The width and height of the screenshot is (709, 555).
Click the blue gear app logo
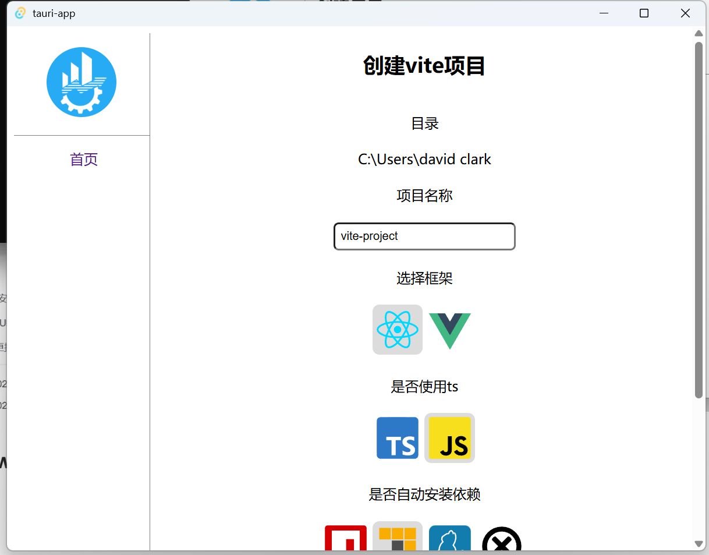point(81,82)
